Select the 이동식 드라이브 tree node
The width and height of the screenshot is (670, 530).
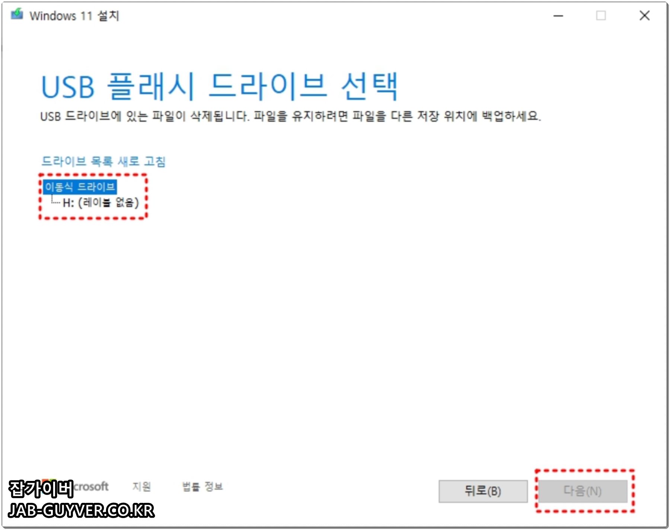pos(80,187)
